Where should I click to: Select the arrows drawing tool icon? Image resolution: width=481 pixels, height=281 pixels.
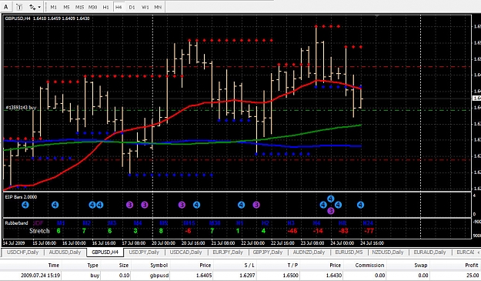32,7
